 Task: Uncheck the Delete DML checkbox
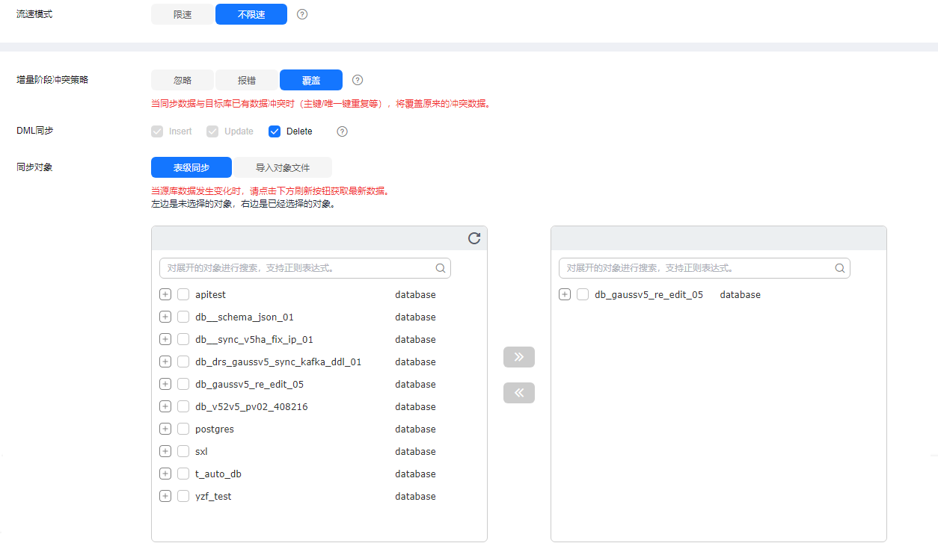(x=275, y=131)
